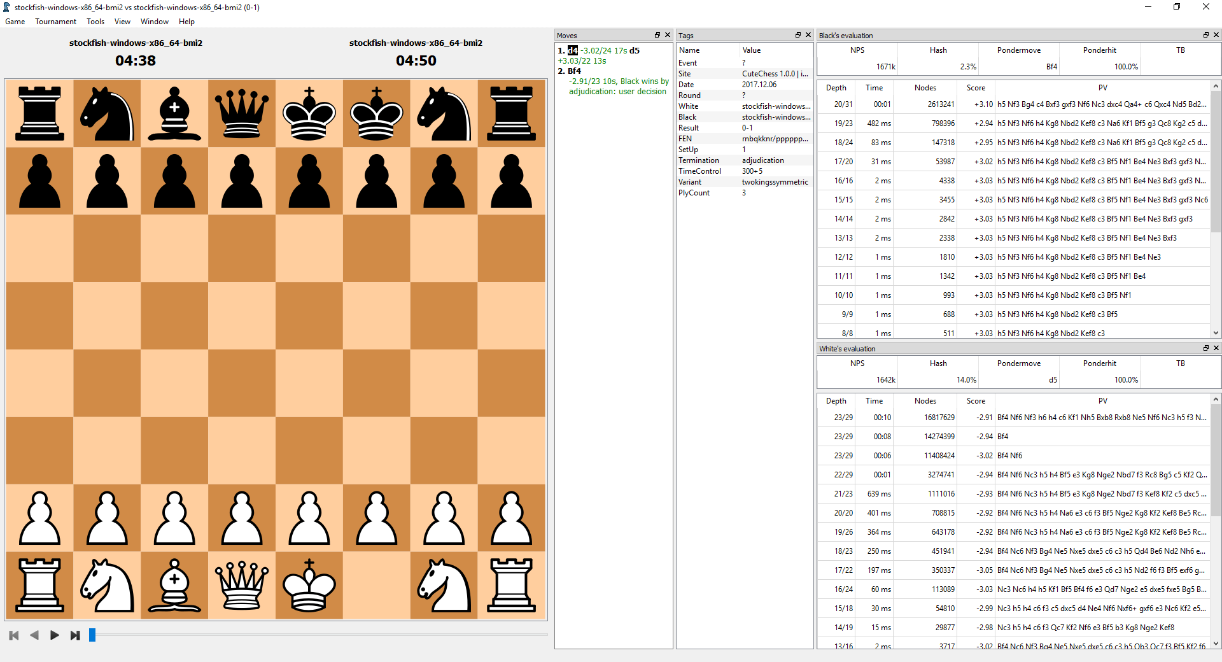Skip to the last move of the game
Screen dimensions: 1222x662
[75, 635]
